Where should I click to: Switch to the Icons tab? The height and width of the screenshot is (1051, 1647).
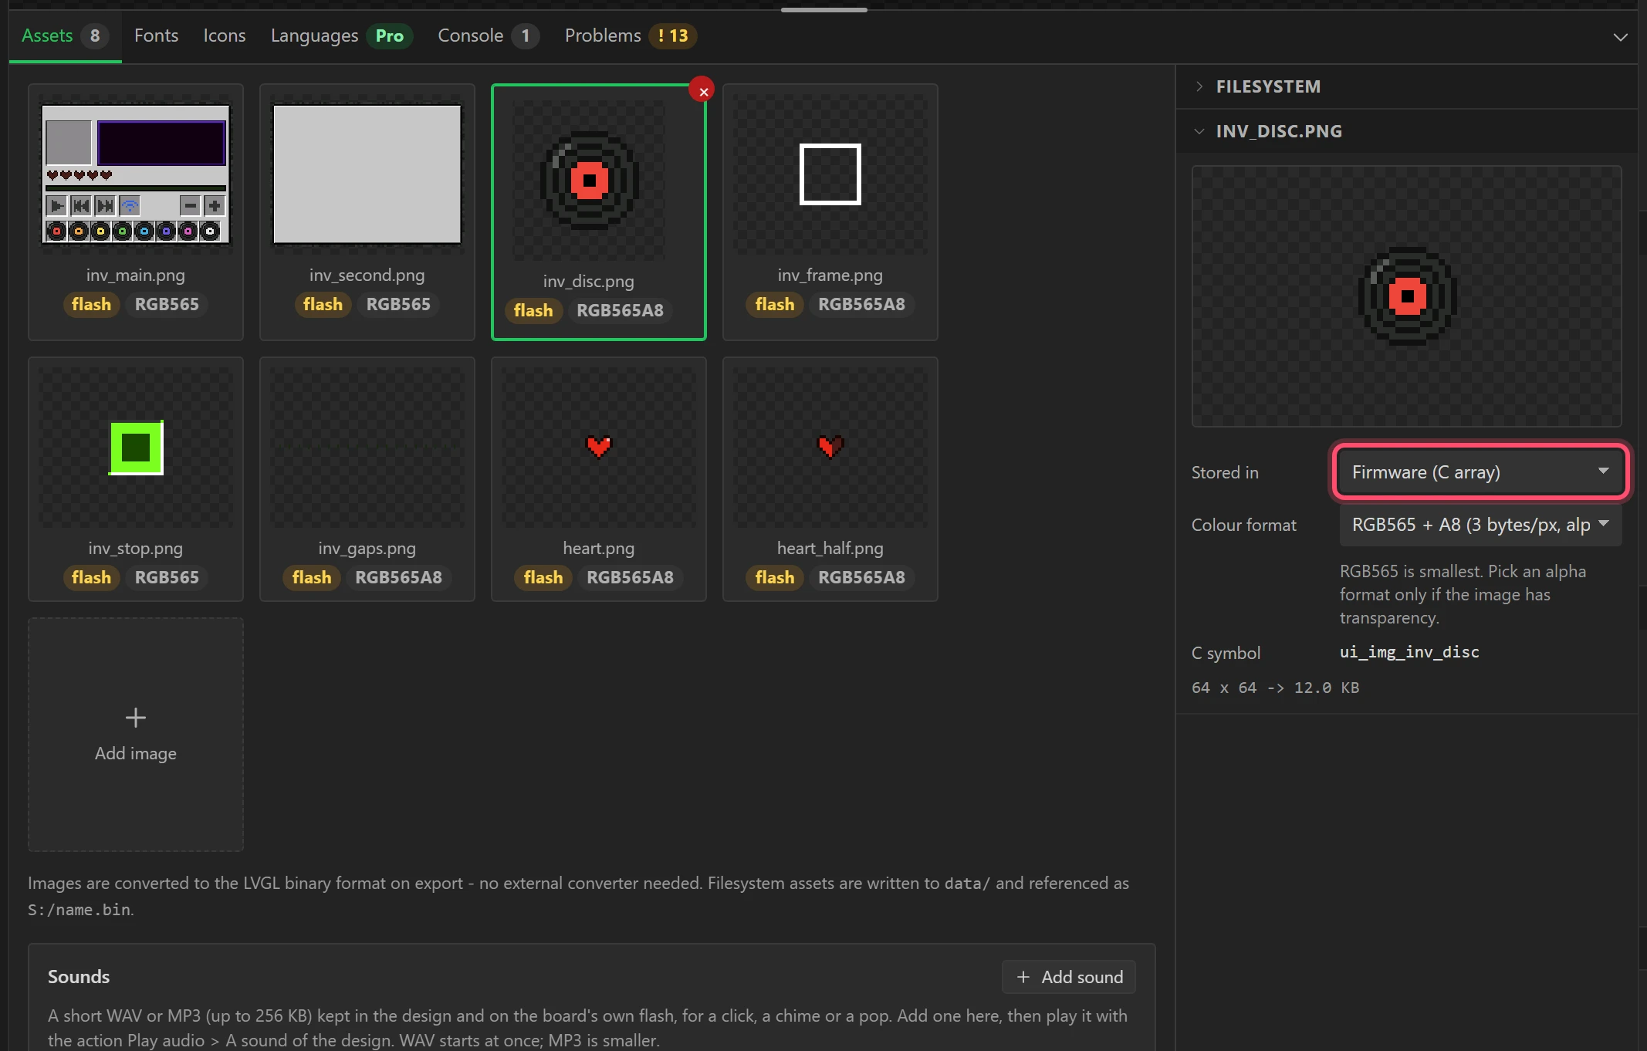pyautogui.click(x=224, y=35)
